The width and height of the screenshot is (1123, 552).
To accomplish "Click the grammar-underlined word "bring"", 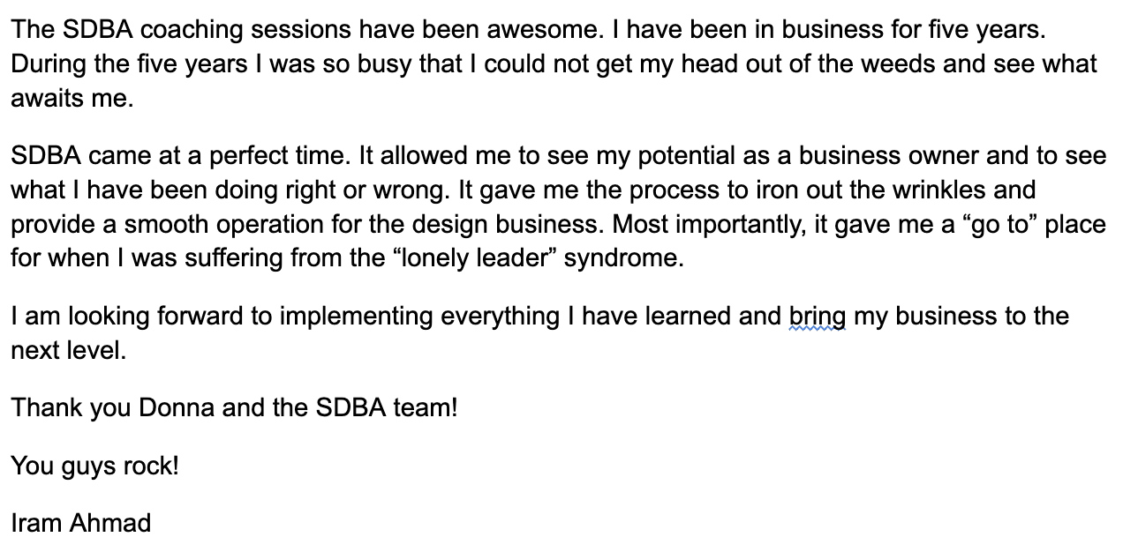I will coord(818,317).
